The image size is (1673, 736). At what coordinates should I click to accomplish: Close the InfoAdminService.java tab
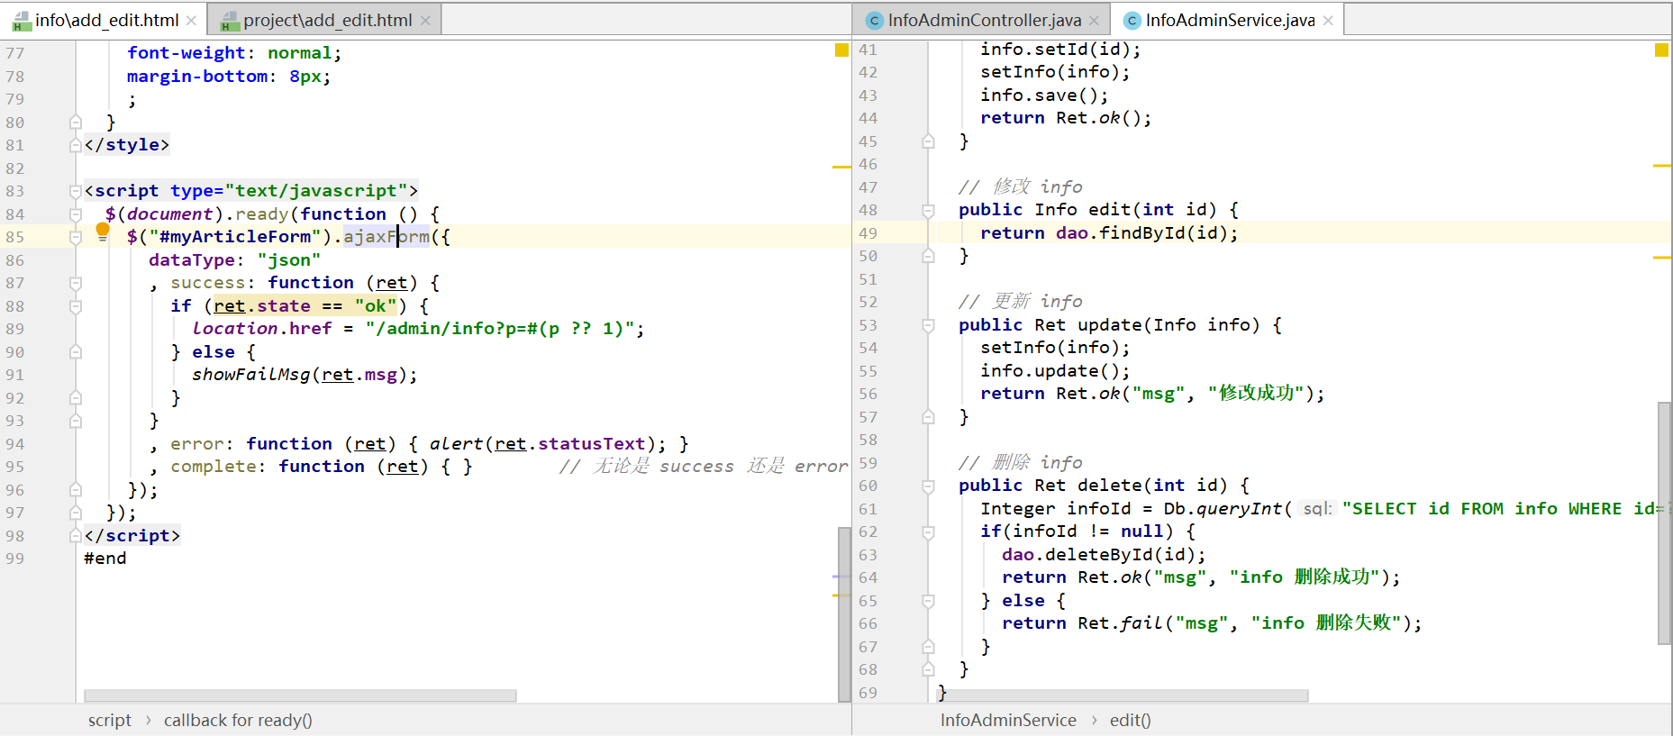(1328, 20)
